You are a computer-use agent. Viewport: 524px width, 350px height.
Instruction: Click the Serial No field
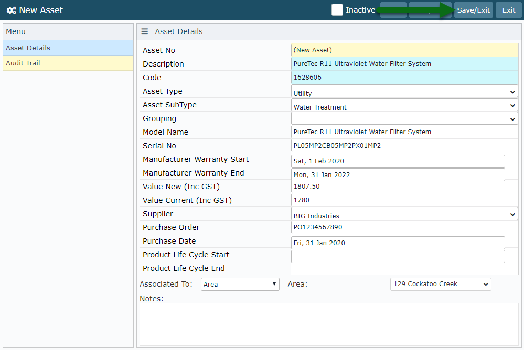(x=405, y=146)
